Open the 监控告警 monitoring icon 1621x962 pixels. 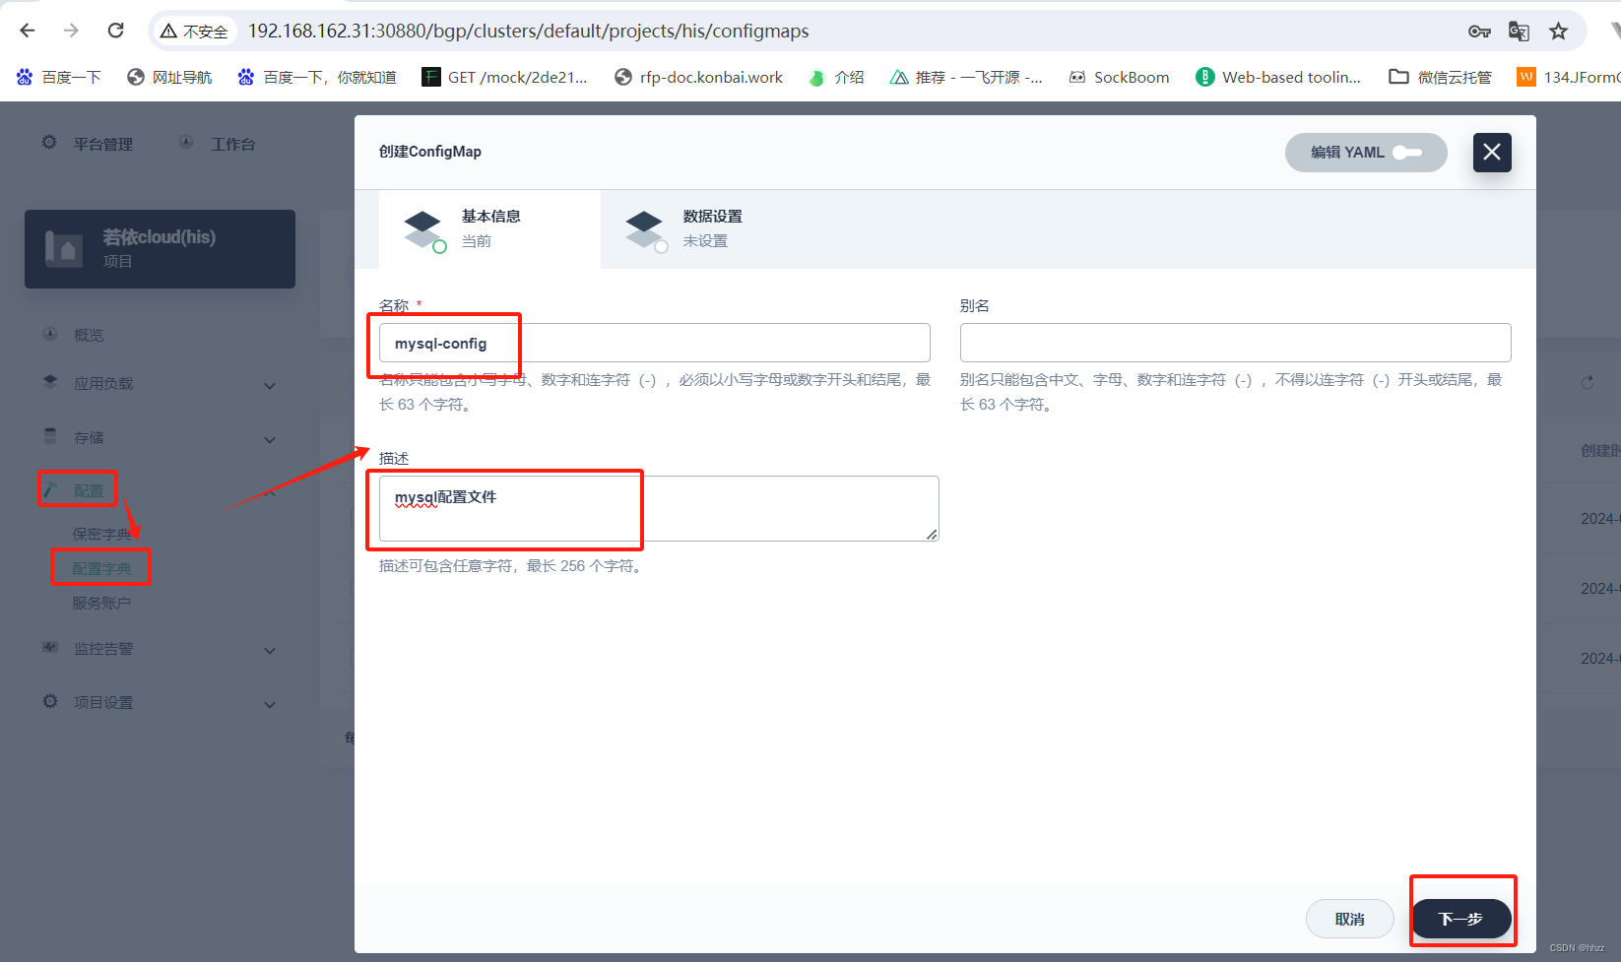pyautogui.click(x=50, y=647)
